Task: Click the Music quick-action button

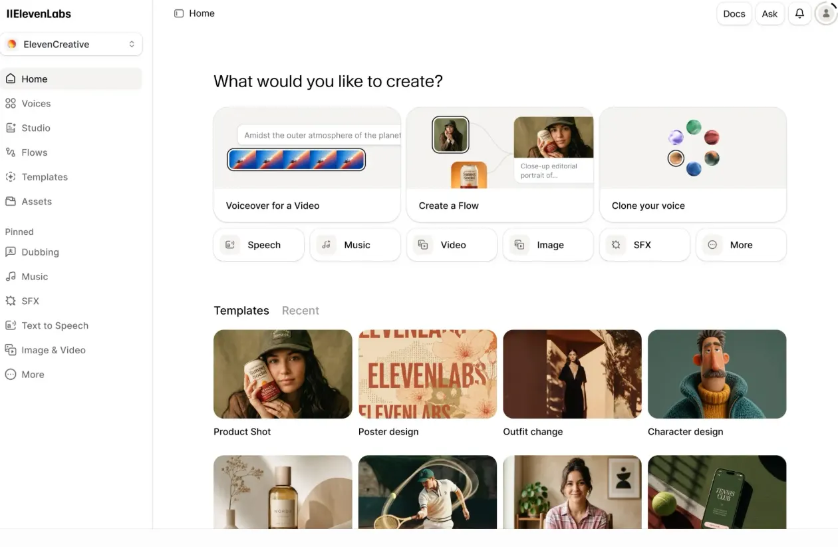Action: [355, 245]
